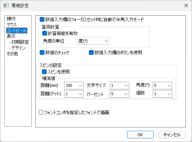Viewport: 192px width, 142px height.
Task: Expand the パーセント dropdown
Action: click(x=119, y=94)
